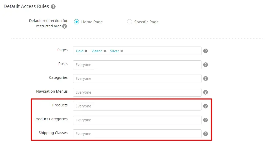
Task: Click the Product Categories access field
Action: 137,120
